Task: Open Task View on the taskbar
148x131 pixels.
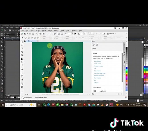Action: point(39,105)
